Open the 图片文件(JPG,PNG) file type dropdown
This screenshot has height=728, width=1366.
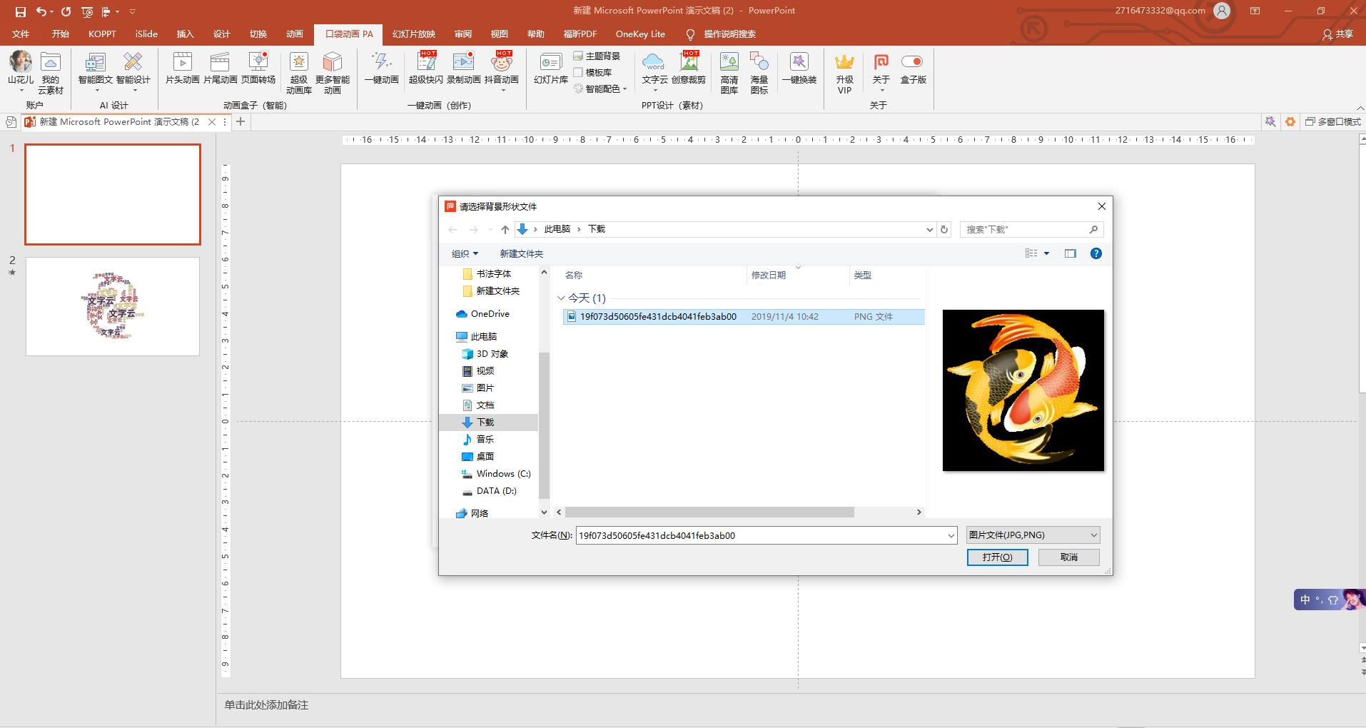pos(1033,535)
